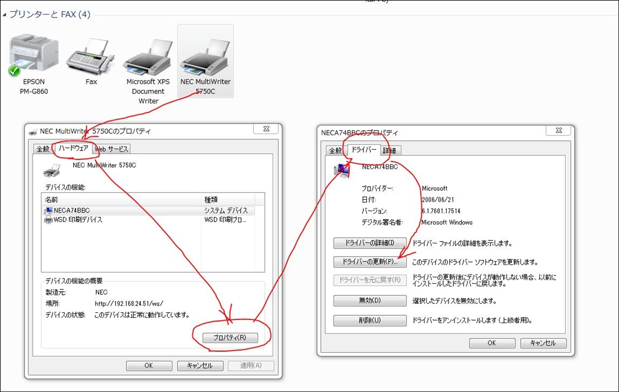Click the システム デバイス type cell
619x392 pixels.
click(226, 211)
